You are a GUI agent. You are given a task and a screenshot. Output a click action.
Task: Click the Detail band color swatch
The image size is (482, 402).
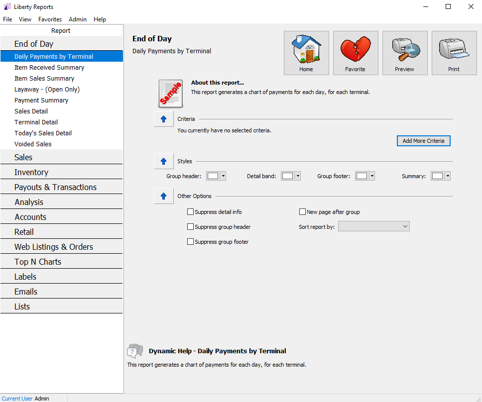[287, 176]
